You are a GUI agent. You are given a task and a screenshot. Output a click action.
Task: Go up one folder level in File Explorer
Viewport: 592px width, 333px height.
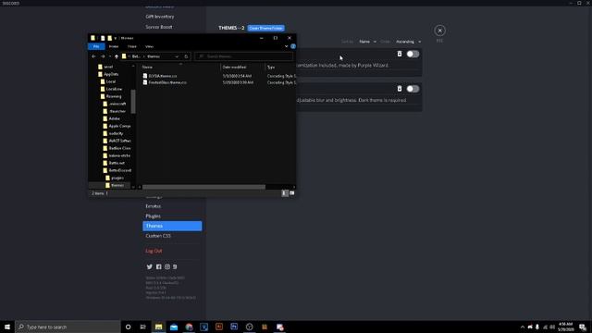click(117, 56)
